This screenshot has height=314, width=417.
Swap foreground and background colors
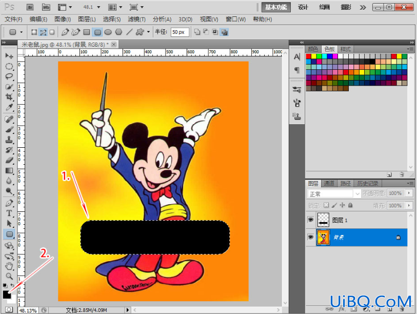click(12, 285)
